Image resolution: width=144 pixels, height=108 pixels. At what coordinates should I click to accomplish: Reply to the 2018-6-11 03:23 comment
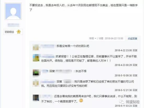point(135,106)
